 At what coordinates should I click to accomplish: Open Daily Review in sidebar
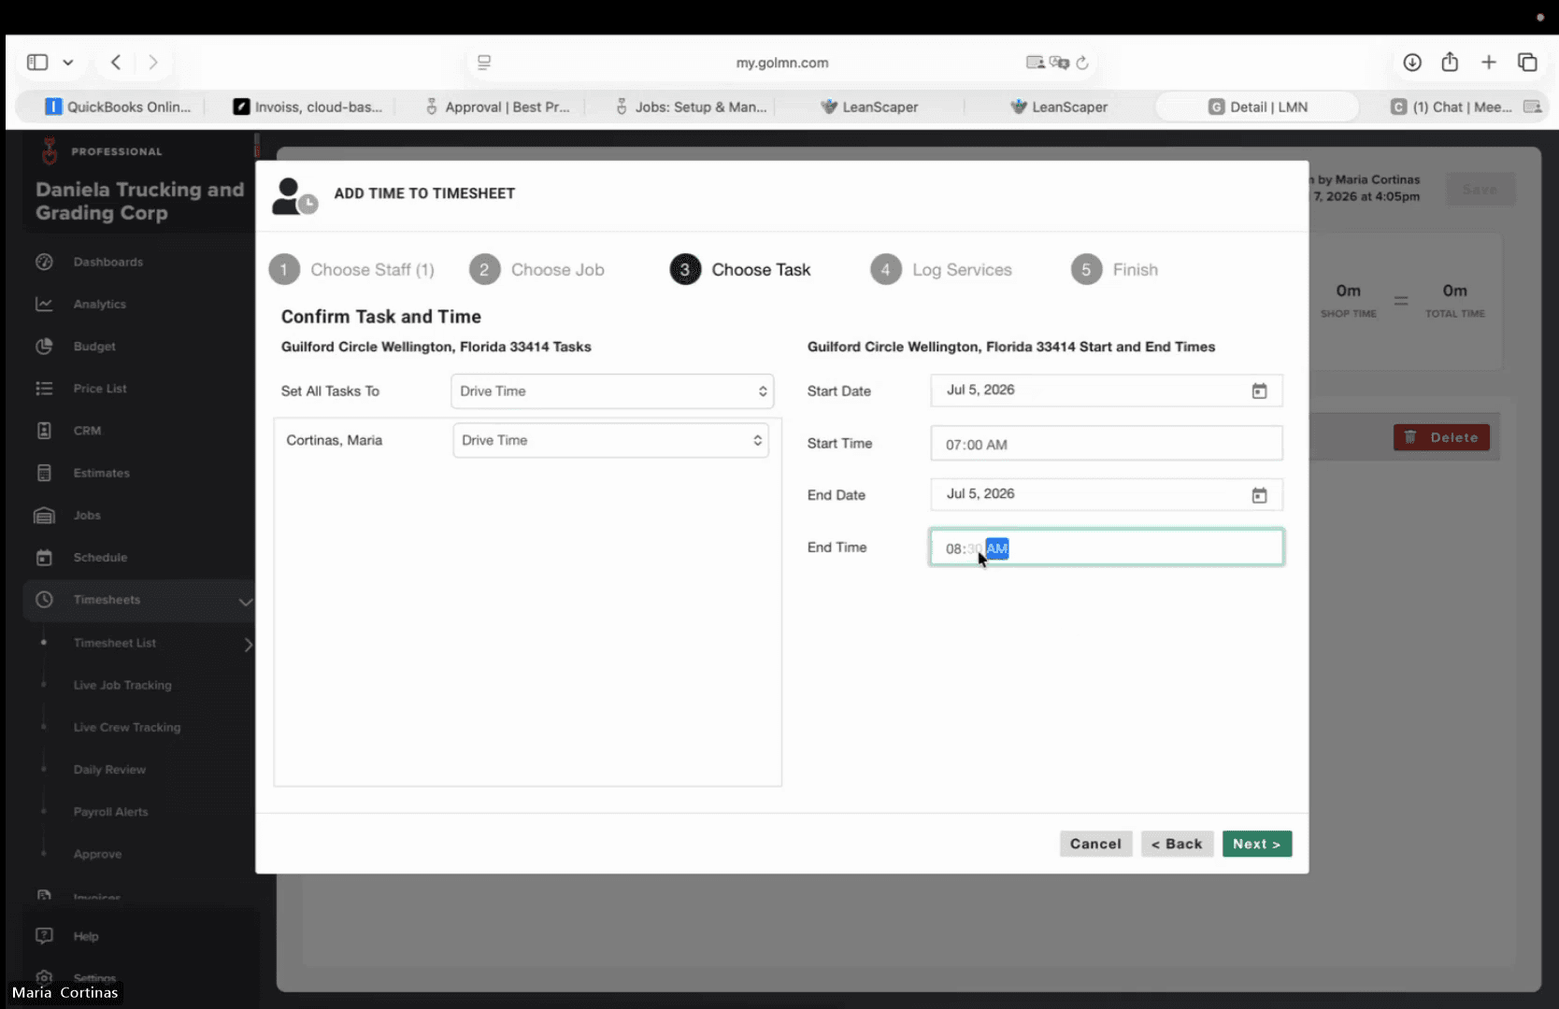click(x=109, y=770)
